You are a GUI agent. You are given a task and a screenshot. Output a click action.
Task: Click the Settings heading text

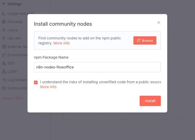tap(15, 4)
